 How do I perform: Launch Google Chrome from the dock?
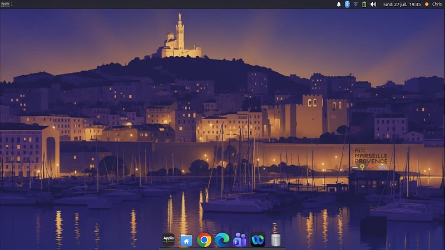pyautogui.click(x=204, y=240)
